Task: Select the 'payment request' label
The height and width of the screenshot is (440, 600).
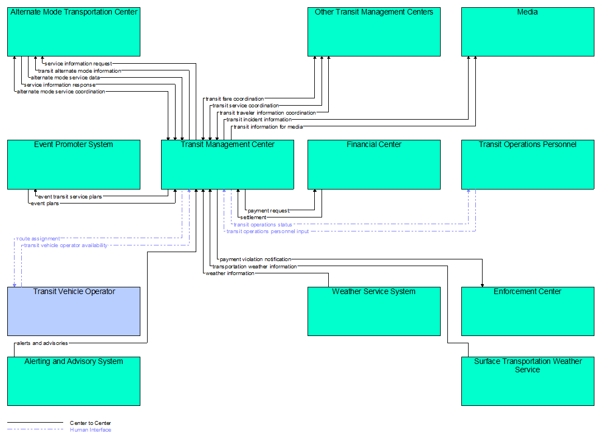Action: [268, 211]
